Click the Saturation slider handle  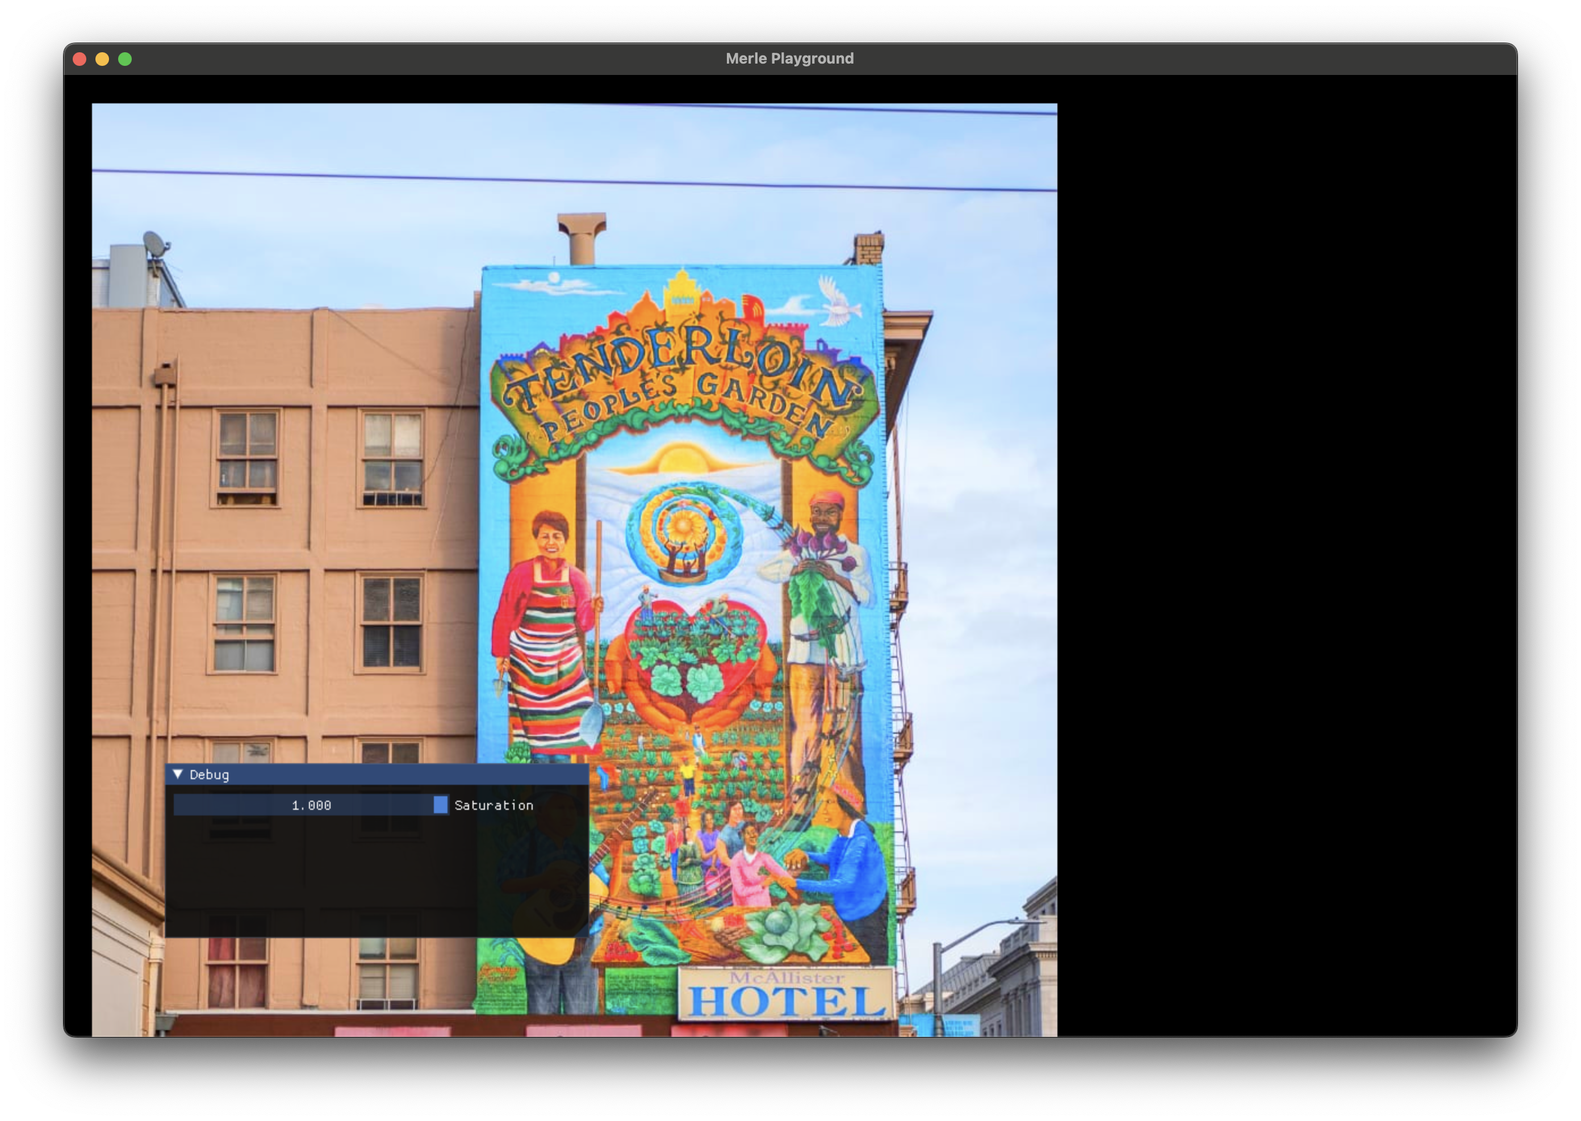440,805
